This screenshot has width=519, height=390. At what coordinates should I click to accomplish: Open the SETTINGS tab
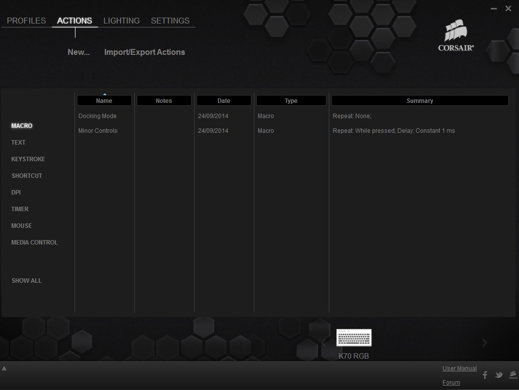(170, 21)
